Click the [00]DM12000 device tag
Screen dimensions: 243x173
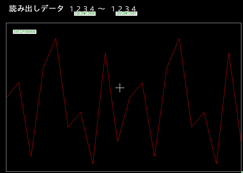point(85,13)
